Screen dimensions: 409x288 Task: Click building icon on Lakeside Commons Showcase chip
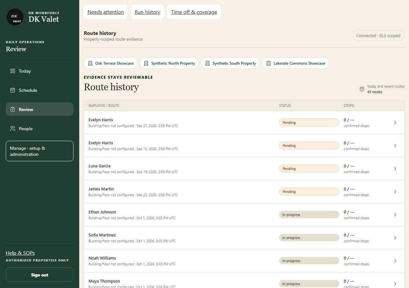click(268, 63)
